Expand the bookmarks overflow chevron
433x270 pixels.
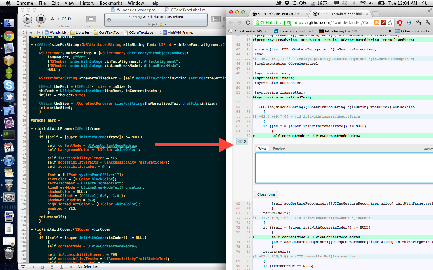390,31
